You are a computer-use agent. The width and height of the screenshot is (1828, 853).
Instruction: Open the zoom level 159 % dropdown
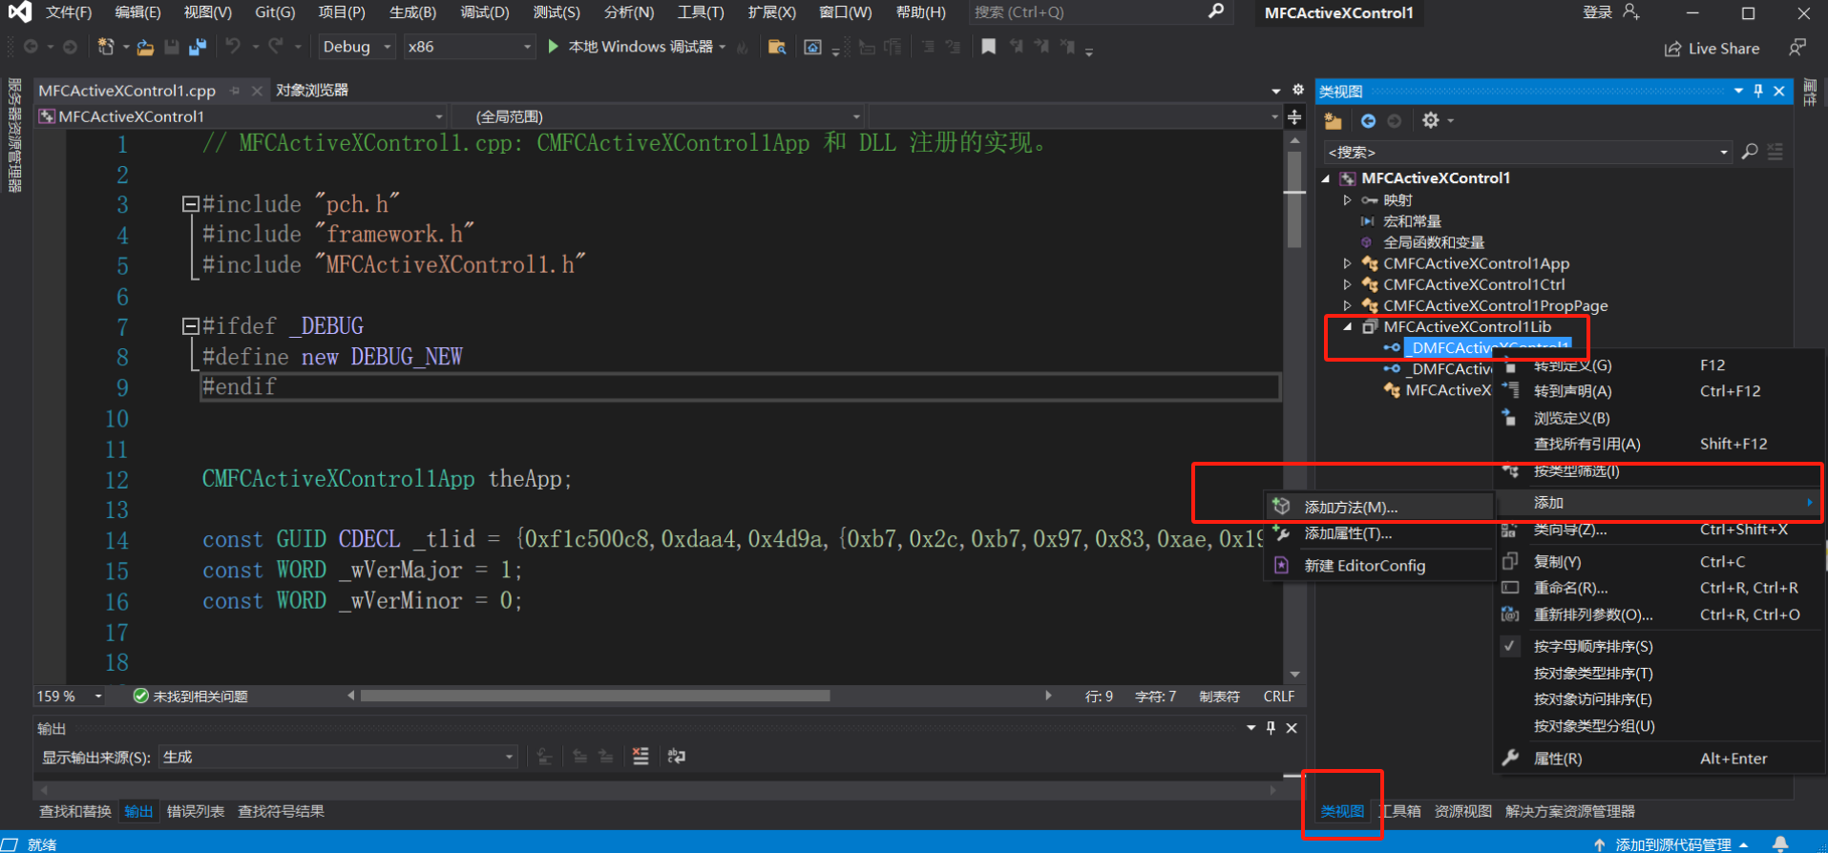(97, 697)
